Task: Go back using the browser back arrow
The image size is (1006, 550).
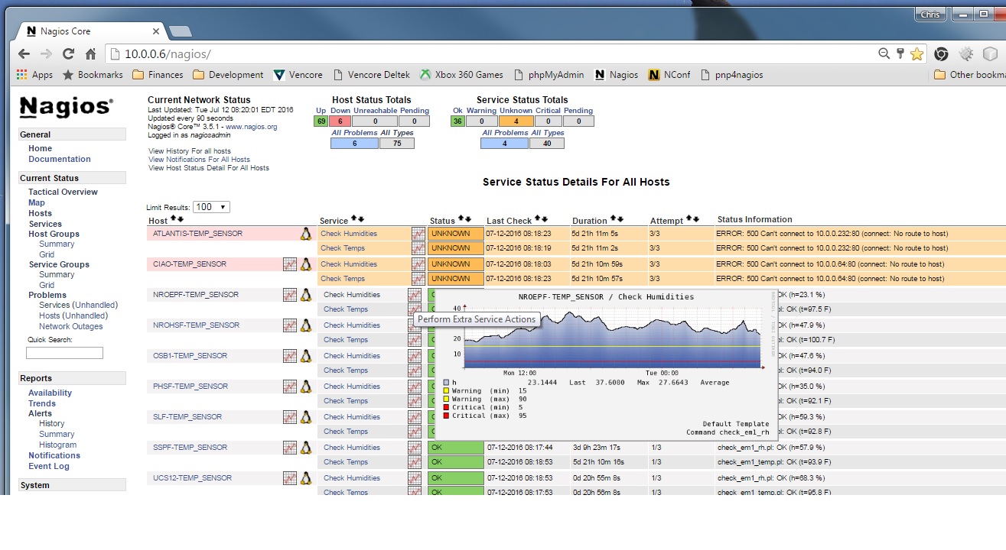Action: click(x=24, y=53)
